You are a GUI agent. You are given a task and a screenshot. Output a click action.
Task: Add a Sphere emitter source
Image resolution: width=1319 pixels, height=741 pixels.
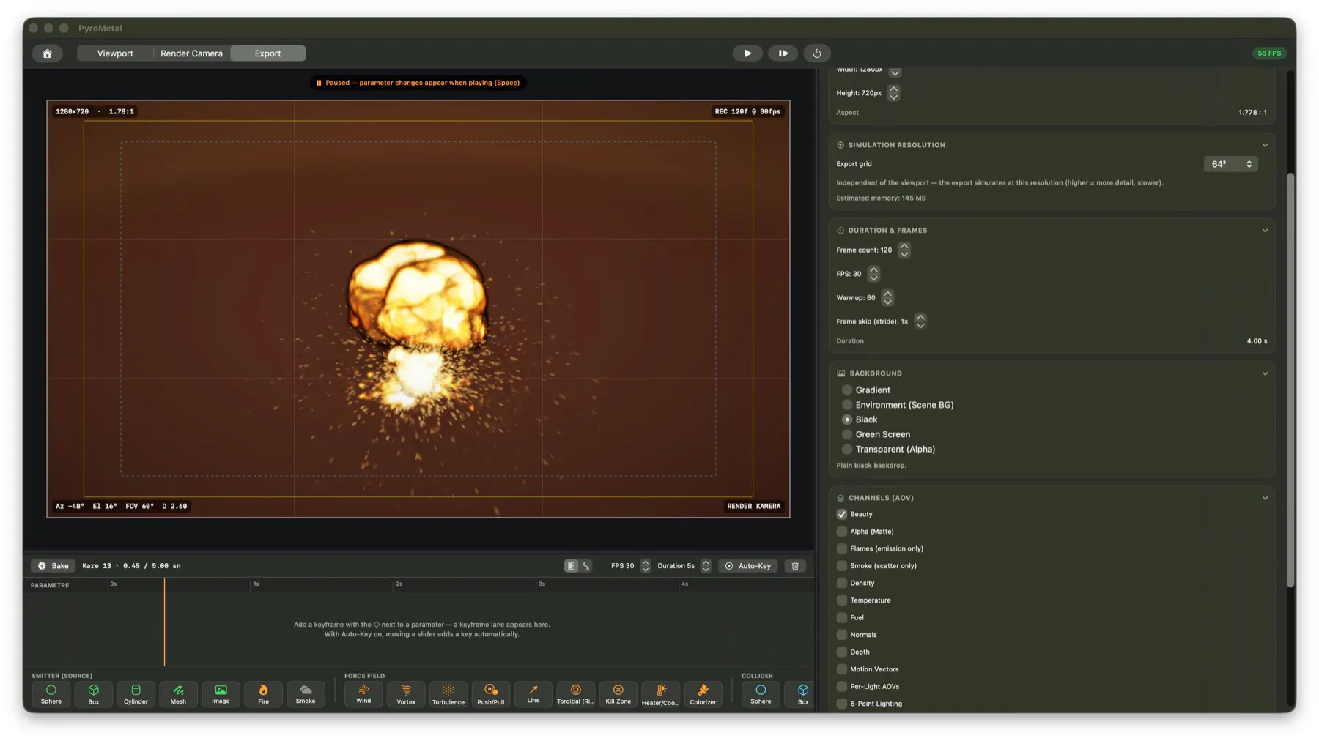coord(51,694)
